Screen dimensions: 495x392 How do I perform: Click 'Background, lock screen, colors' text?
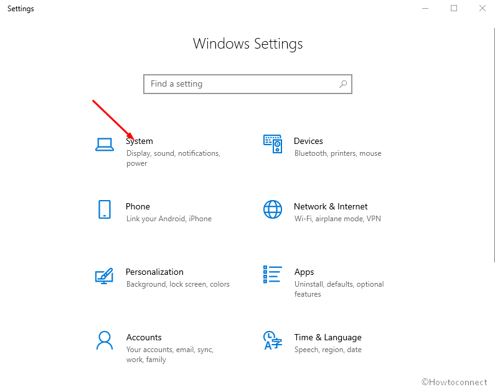tap(178, 284)
